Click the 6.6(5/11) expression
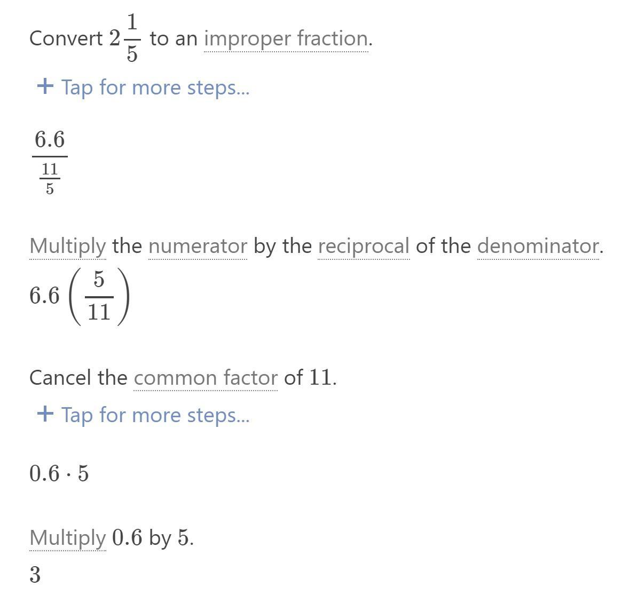The height and width of the screenshot is (595, 622). click(80, 296)
